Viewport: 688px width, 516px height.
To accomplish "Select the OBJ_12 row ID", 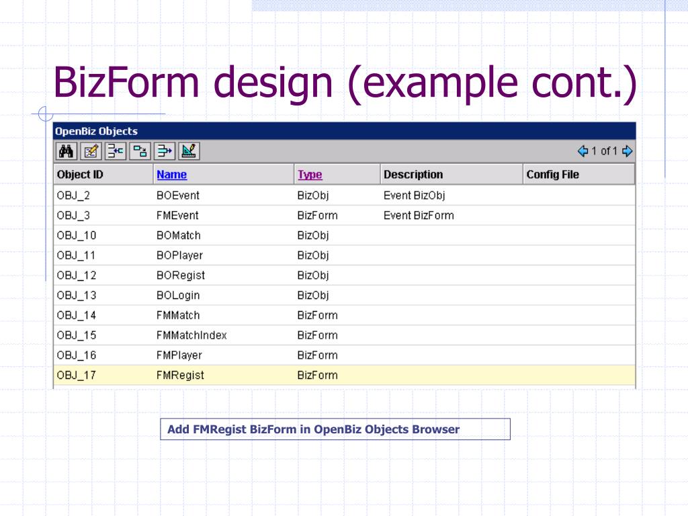I will coord(77,275).
